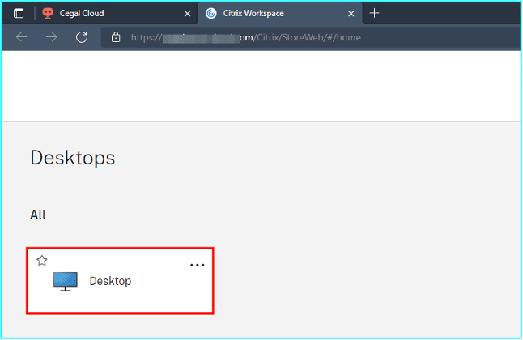Select the Citrix Workspace tab title
This screenshot has height=340, width=523.
(x=253, y=14)
